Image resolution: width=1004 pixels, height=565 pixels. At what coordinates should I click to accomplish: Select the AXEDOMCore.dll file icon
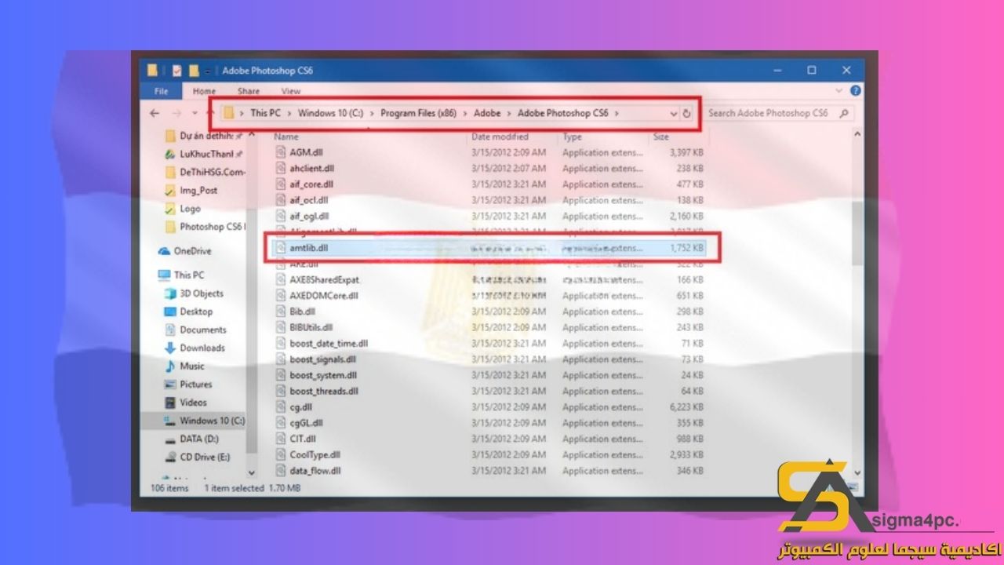[282, 296]
